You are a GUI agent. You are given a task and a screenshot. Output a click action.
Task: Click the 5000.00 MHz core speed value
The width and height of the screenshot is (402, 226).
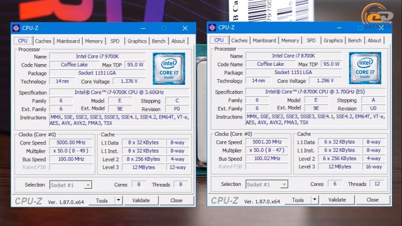[71, 143]
